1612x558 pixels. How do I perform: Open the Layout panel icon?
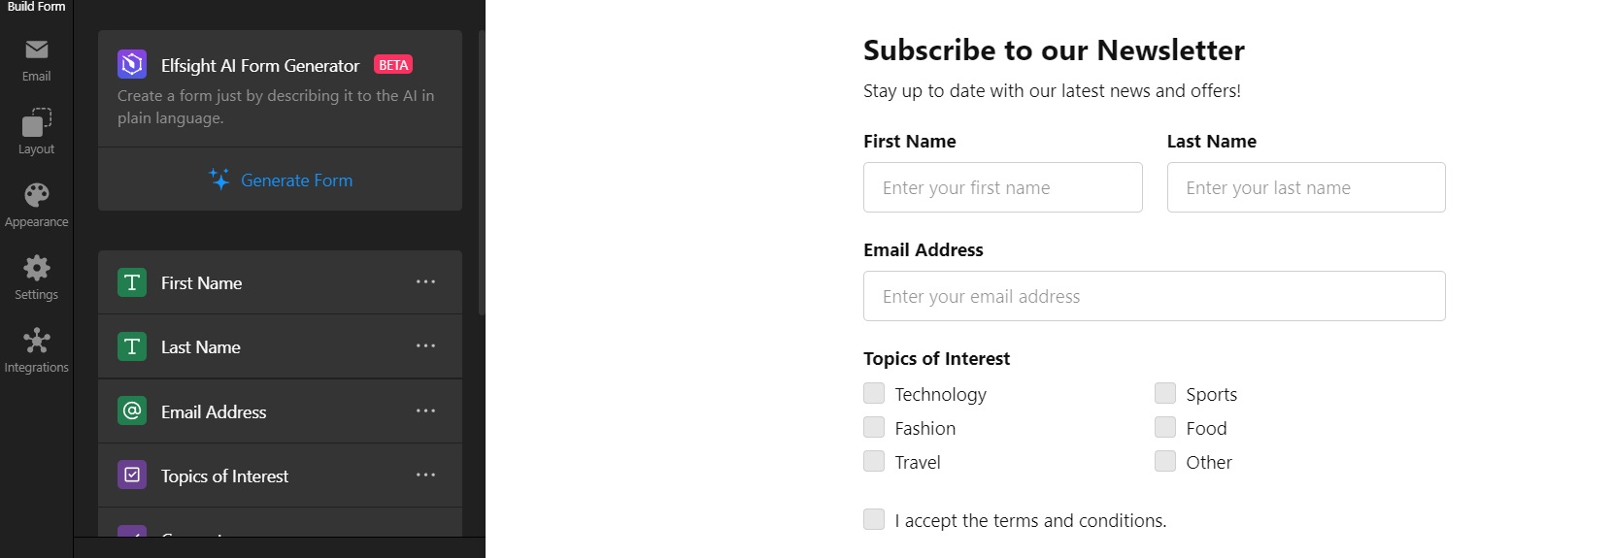click(x=36, y=122)
